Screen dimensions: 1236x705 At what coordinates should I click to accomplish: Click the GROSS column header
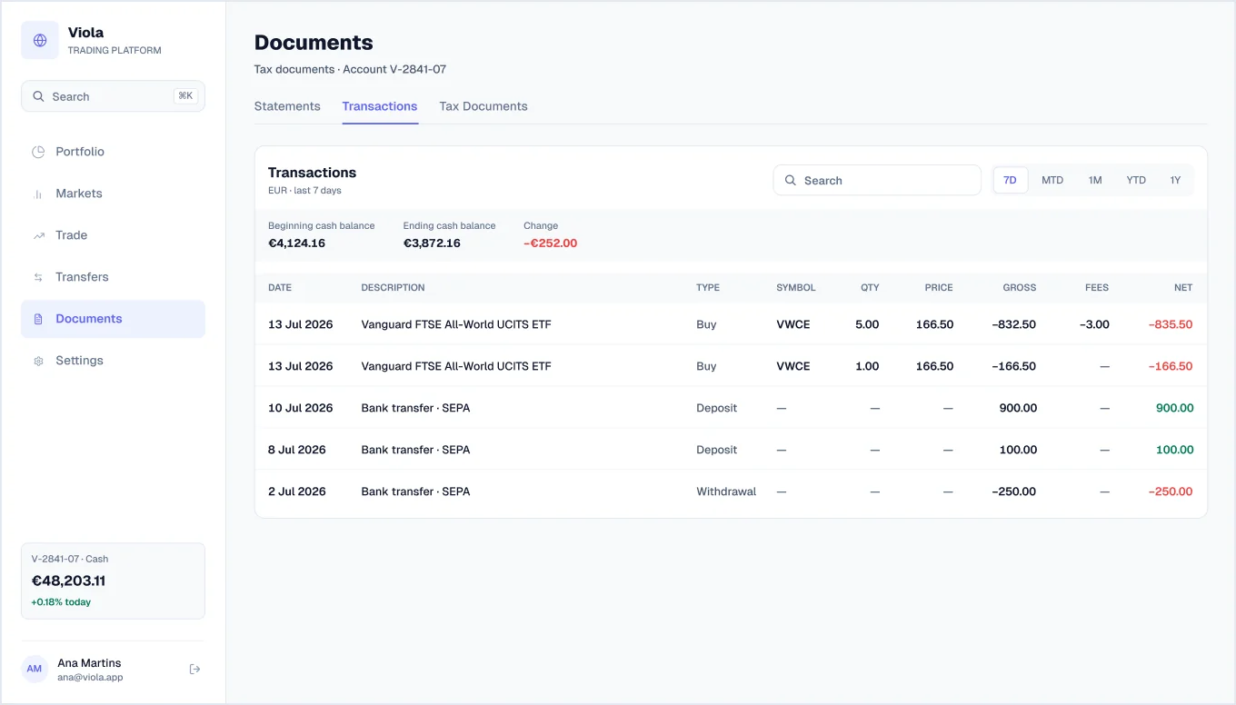pos(1020,287)
